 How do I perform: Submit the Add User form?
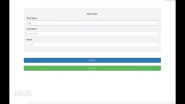[92, 60]
